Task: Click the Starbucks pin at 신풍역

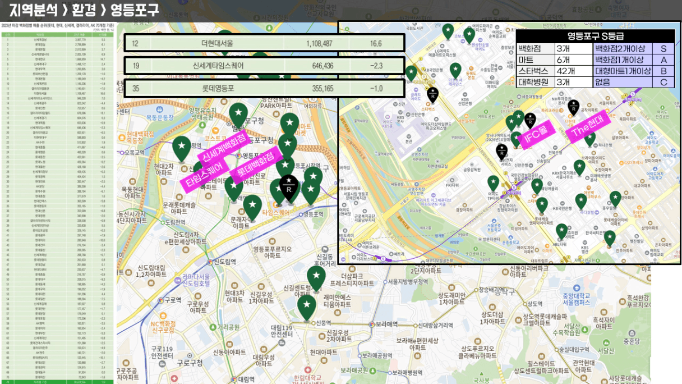Action: point(306,307)
